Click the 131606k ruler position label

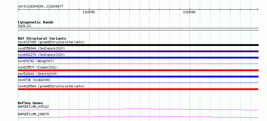coord(189,12)
